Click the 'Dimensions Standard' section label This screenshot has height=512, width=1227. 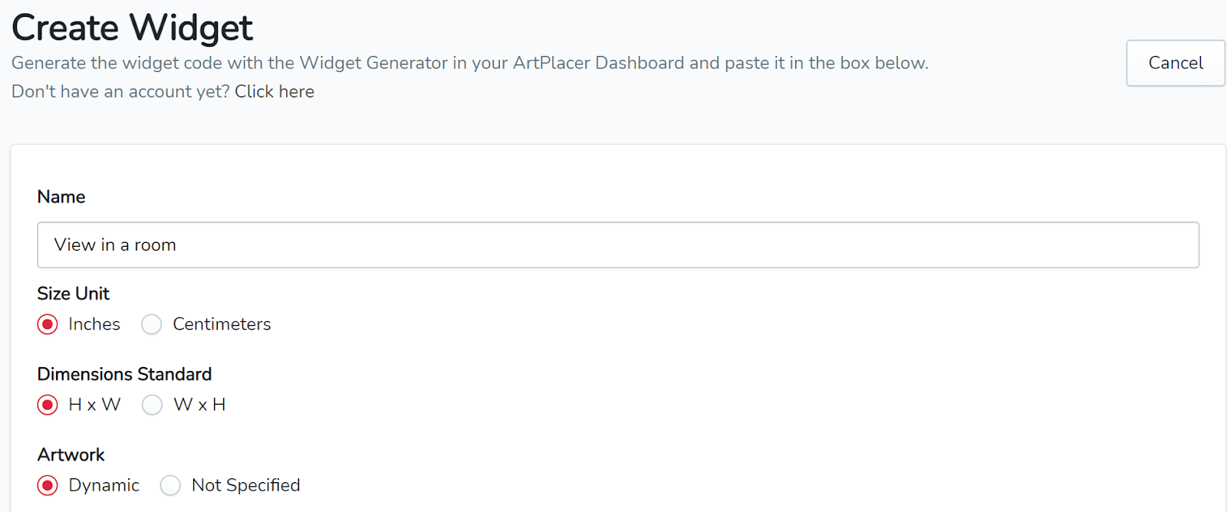(x=124, y=374)
